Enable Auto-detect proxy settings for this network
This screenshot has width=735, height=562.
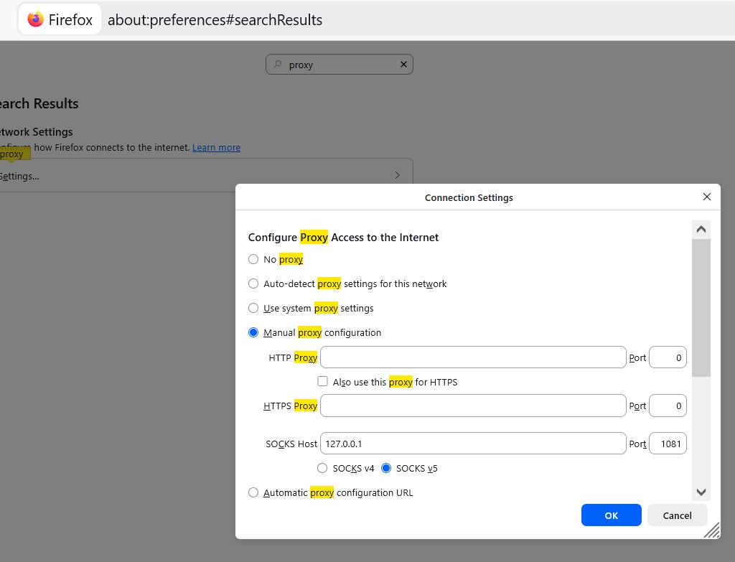pyautogui.click(x=253, y=284)
